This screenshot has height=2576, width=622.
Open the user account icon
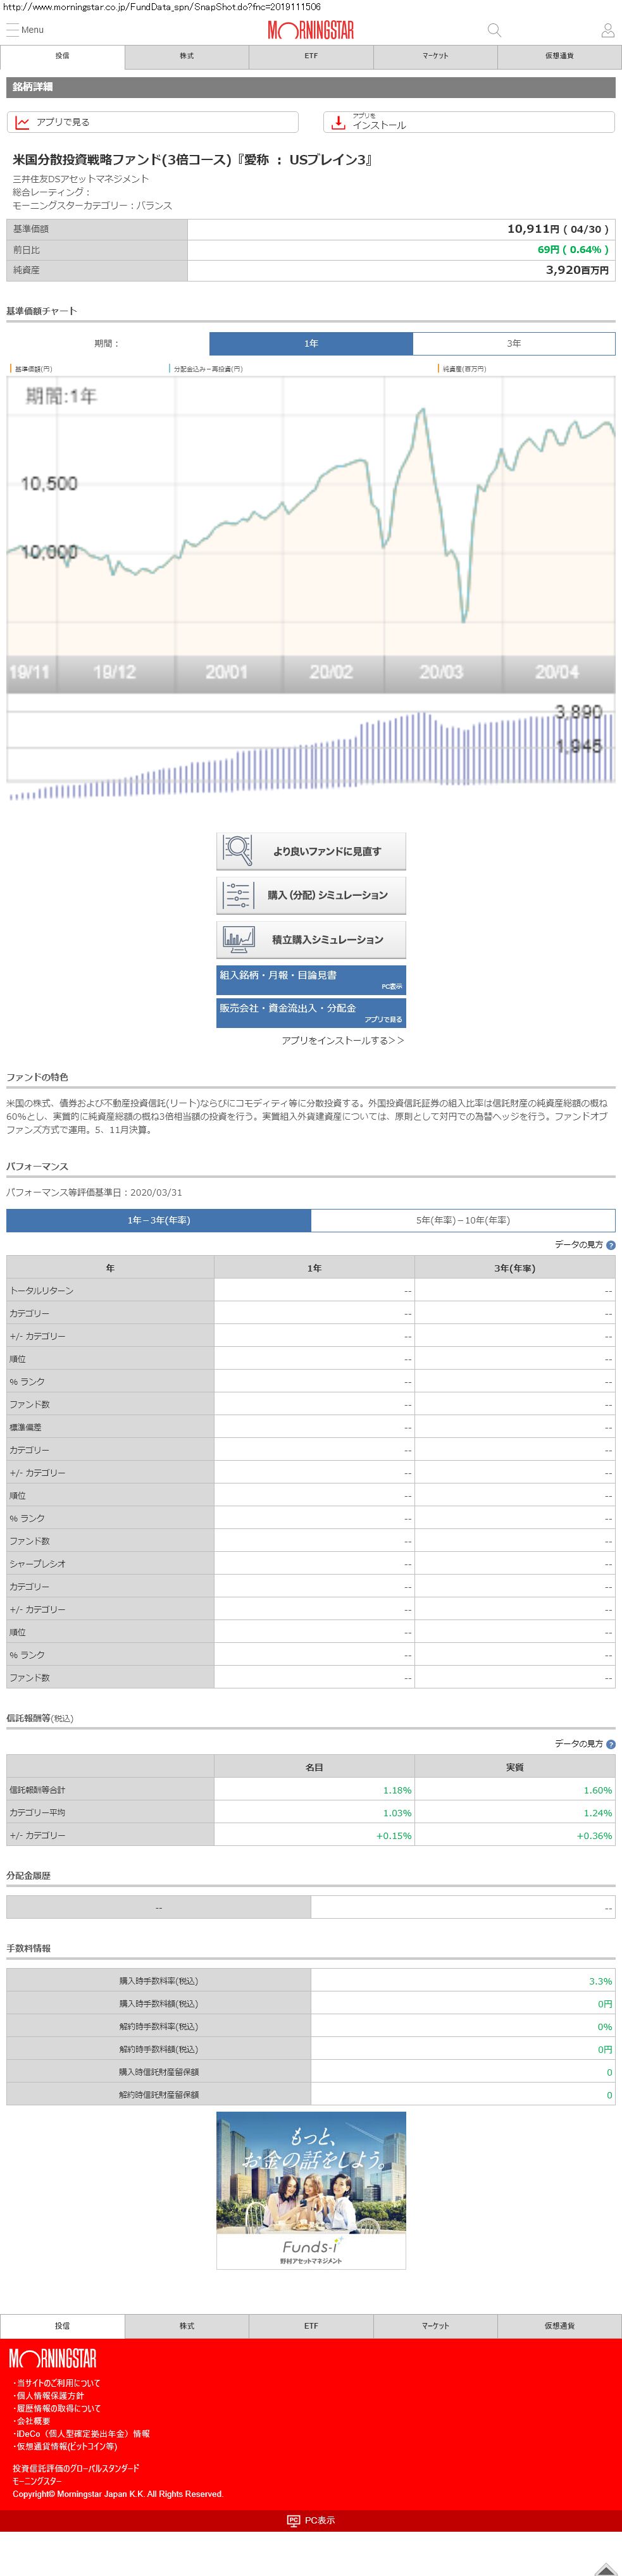tap(606, 30)
